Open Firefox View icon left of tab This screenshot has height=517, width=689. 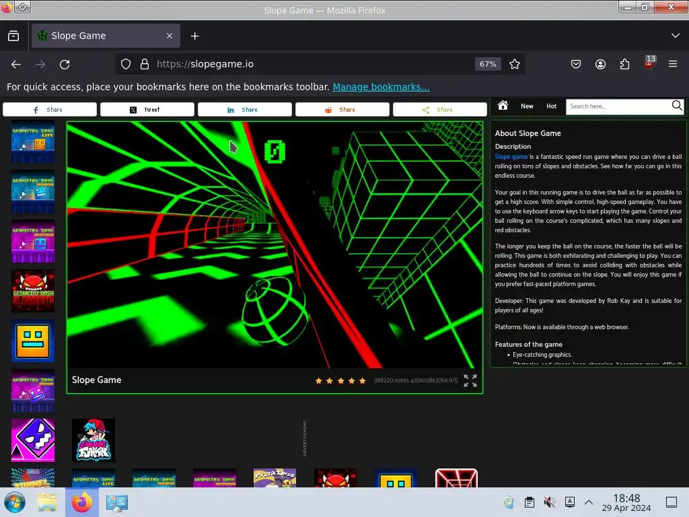pyautogui.click(x=13, y=36)
